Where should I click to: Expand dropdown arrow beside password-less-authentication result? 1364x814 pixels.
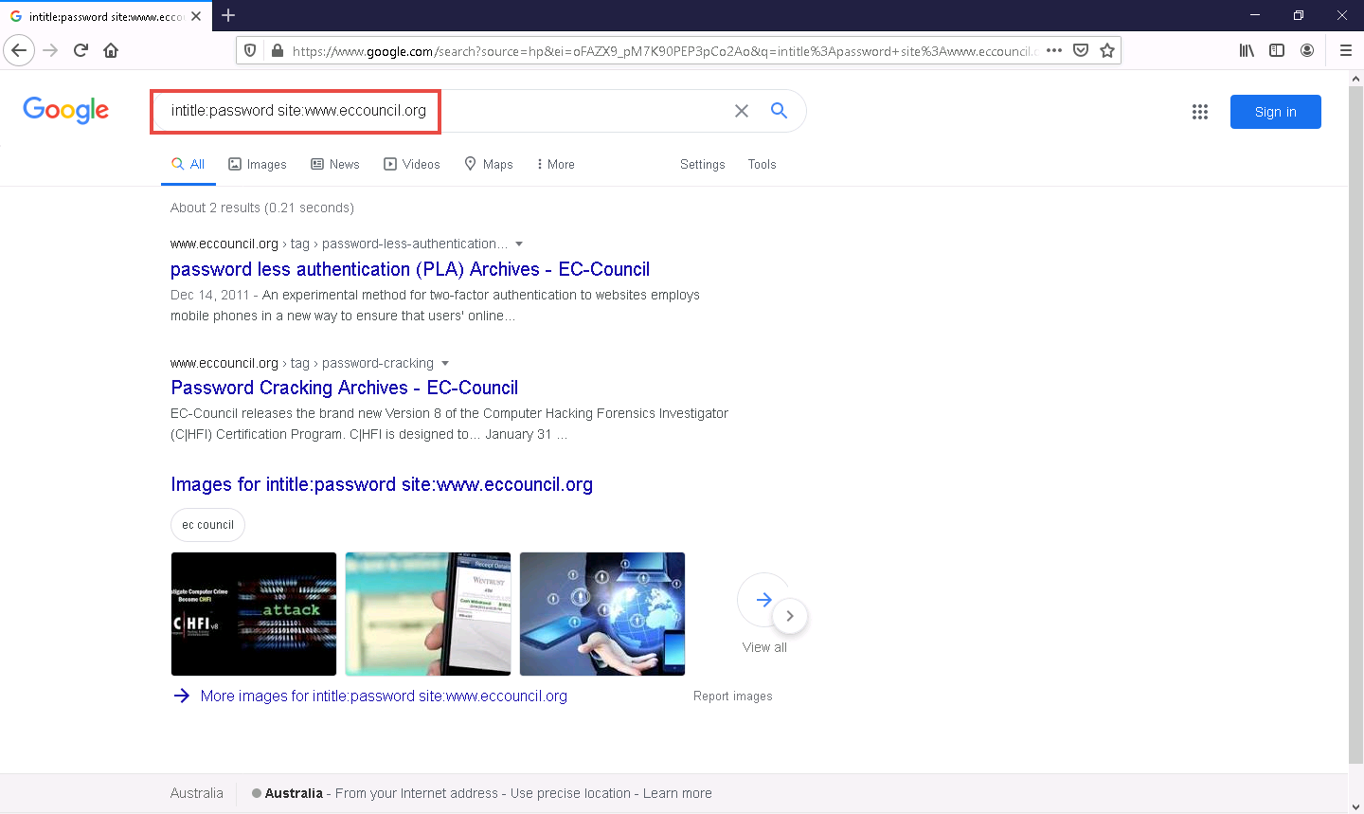(519, 244)
